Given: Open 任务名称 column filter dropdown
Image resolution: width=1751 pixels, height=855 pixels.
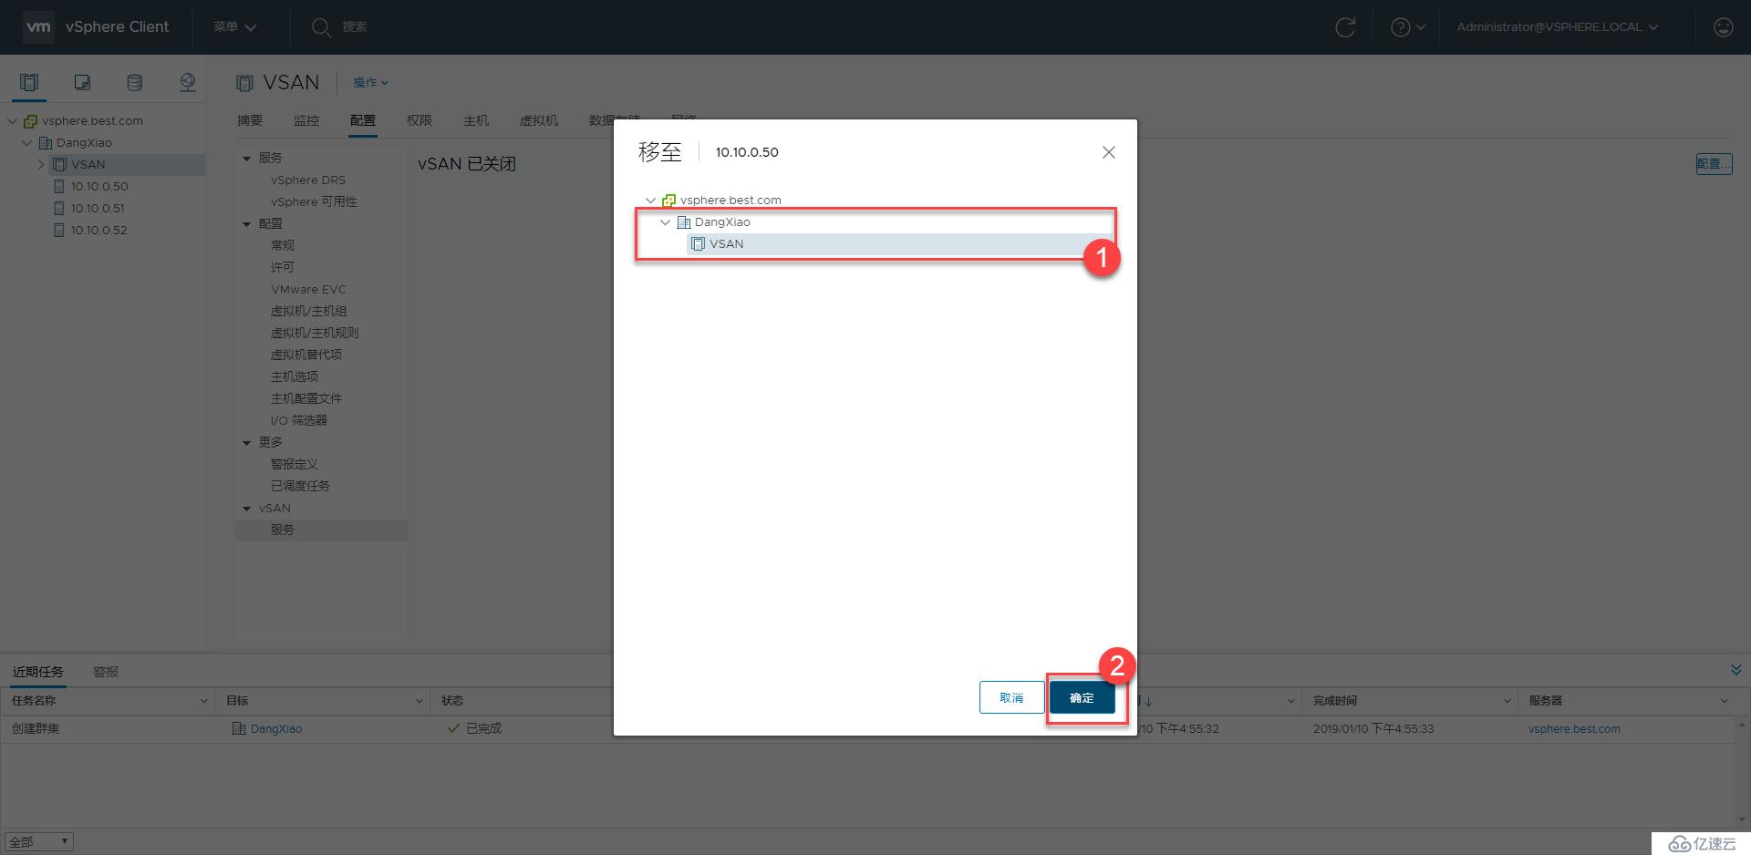Looking at the screenshot, I should (203, 701).
